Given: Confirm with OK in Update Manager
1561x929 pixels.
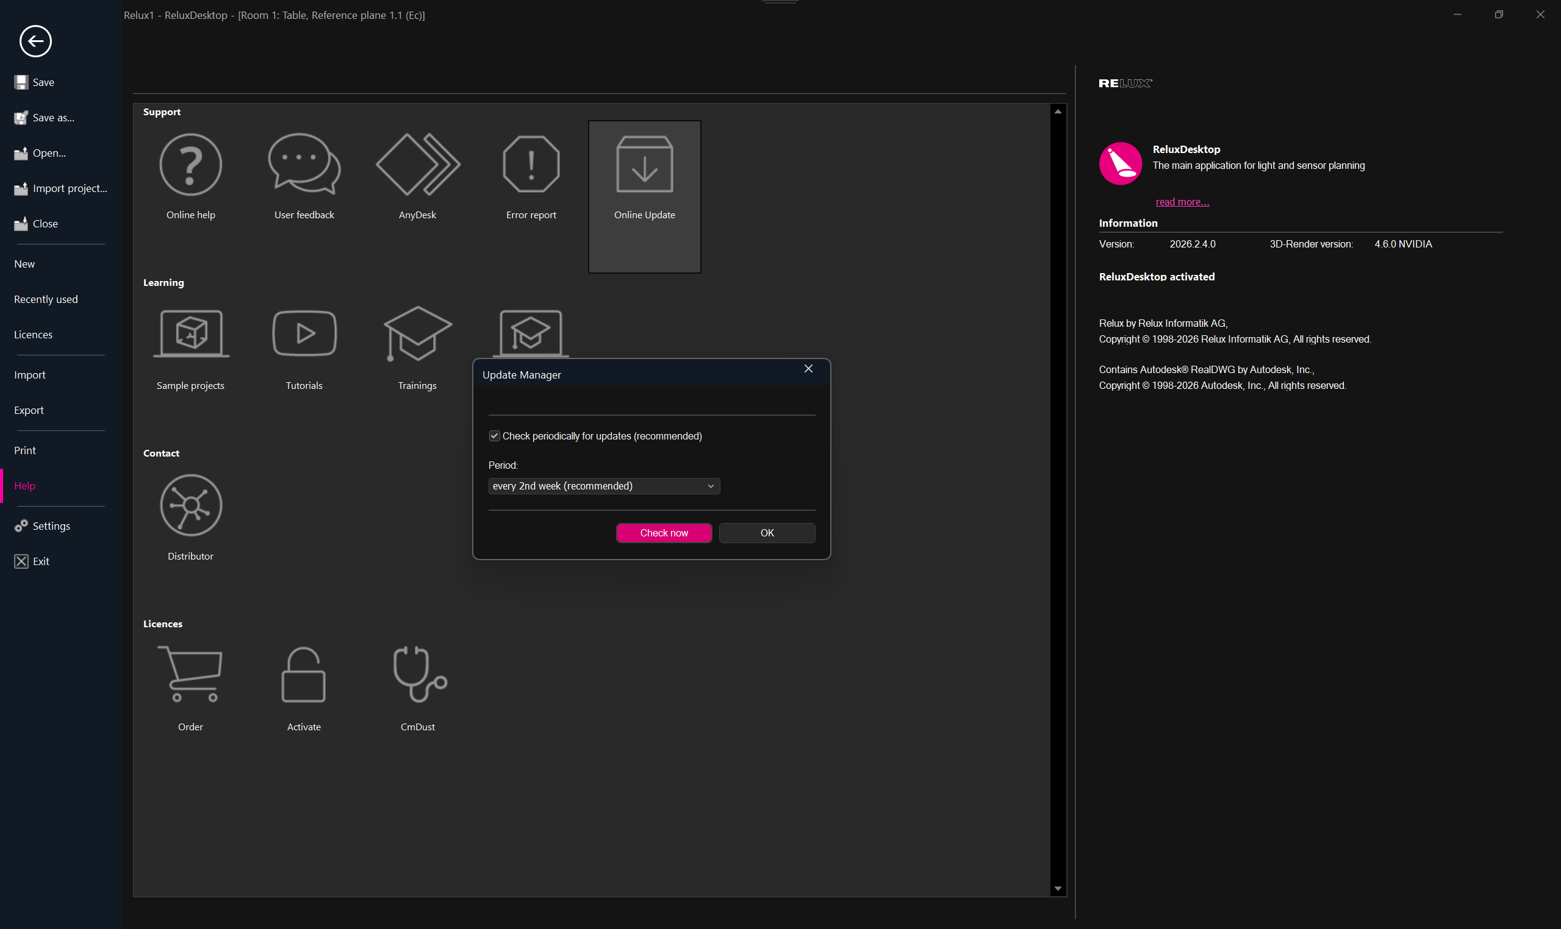Looking at the screenshot, I should pyautogui.click(x=767, y=533).
